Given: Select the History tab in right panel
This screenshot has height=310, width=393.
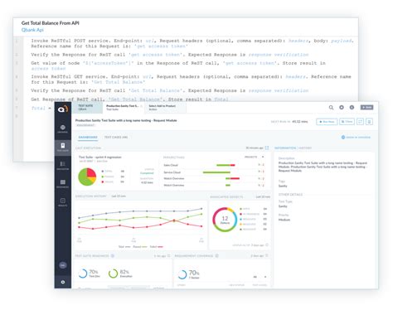Looking at the screenshot, I should point(305,148).
